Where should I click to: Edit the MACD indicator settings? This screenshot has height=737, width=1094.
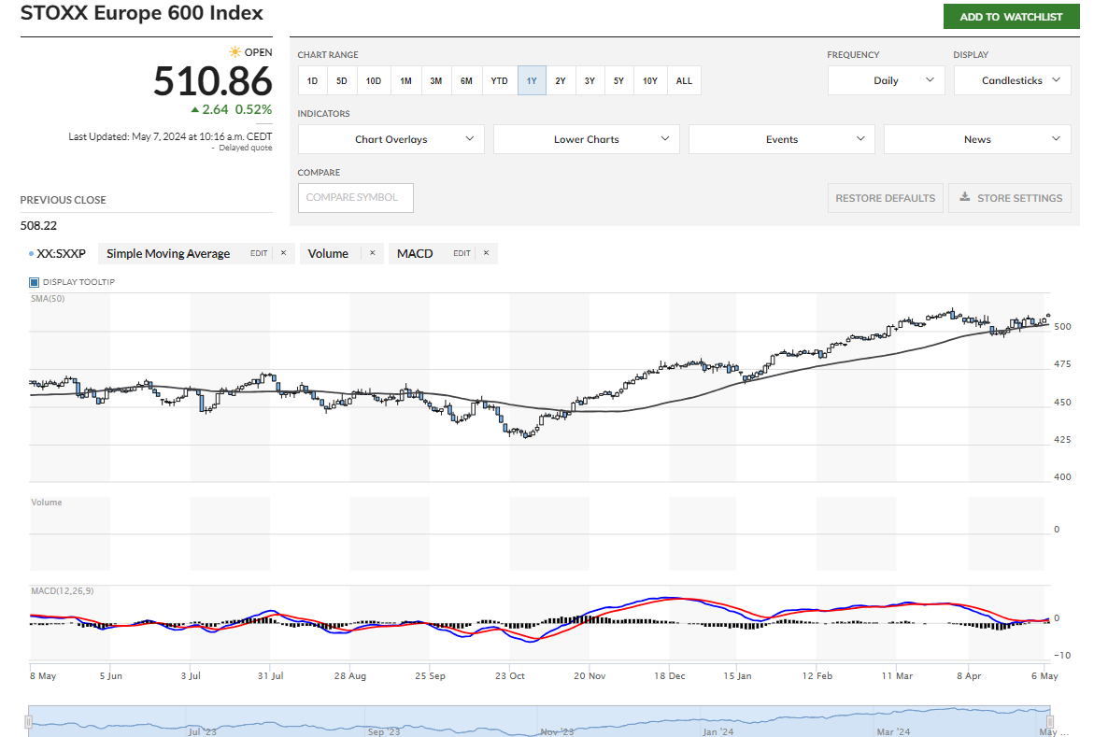462,253
